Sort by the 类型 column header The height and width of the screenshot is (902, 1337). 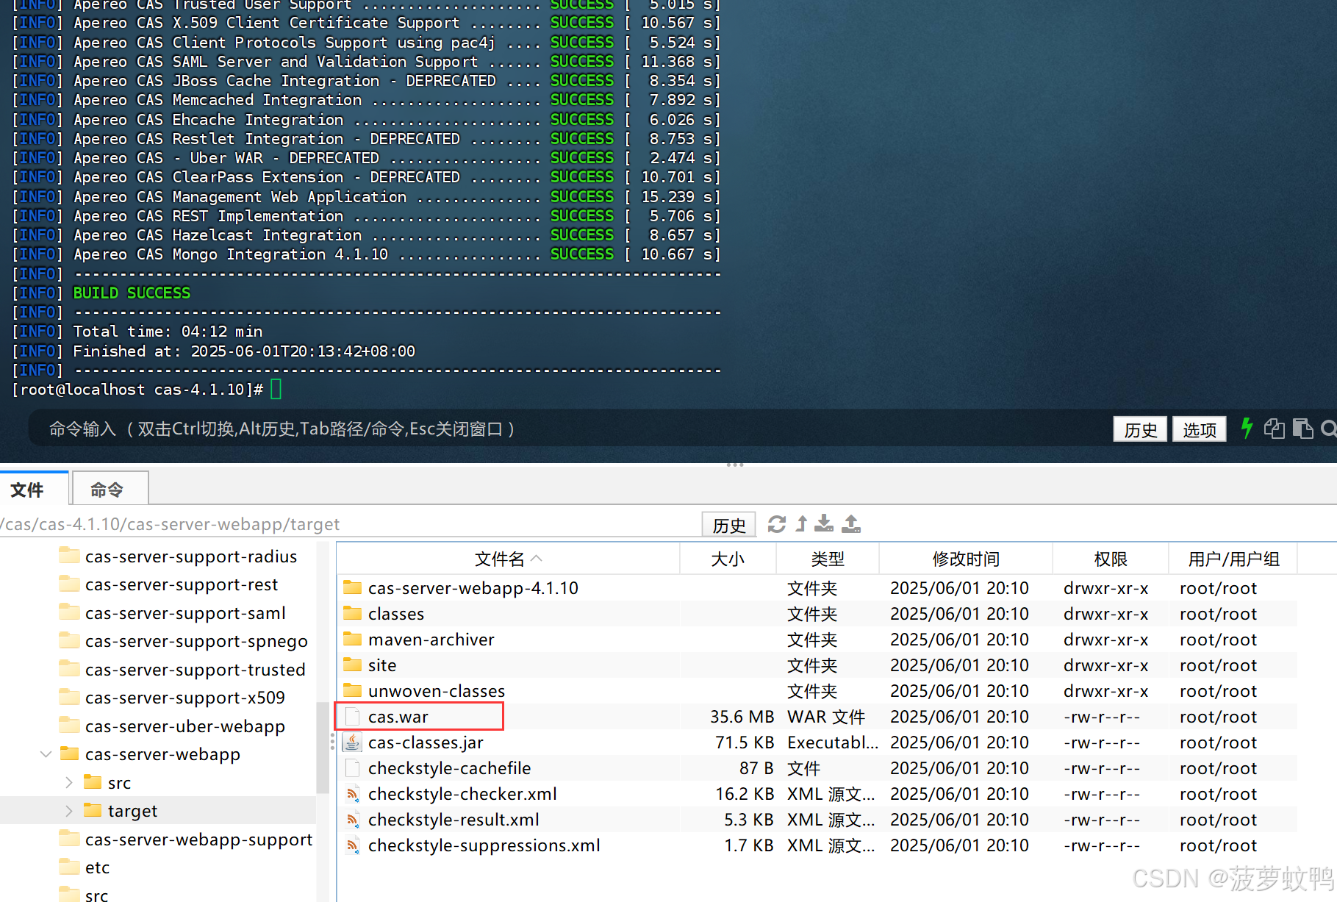pos(828,559)
